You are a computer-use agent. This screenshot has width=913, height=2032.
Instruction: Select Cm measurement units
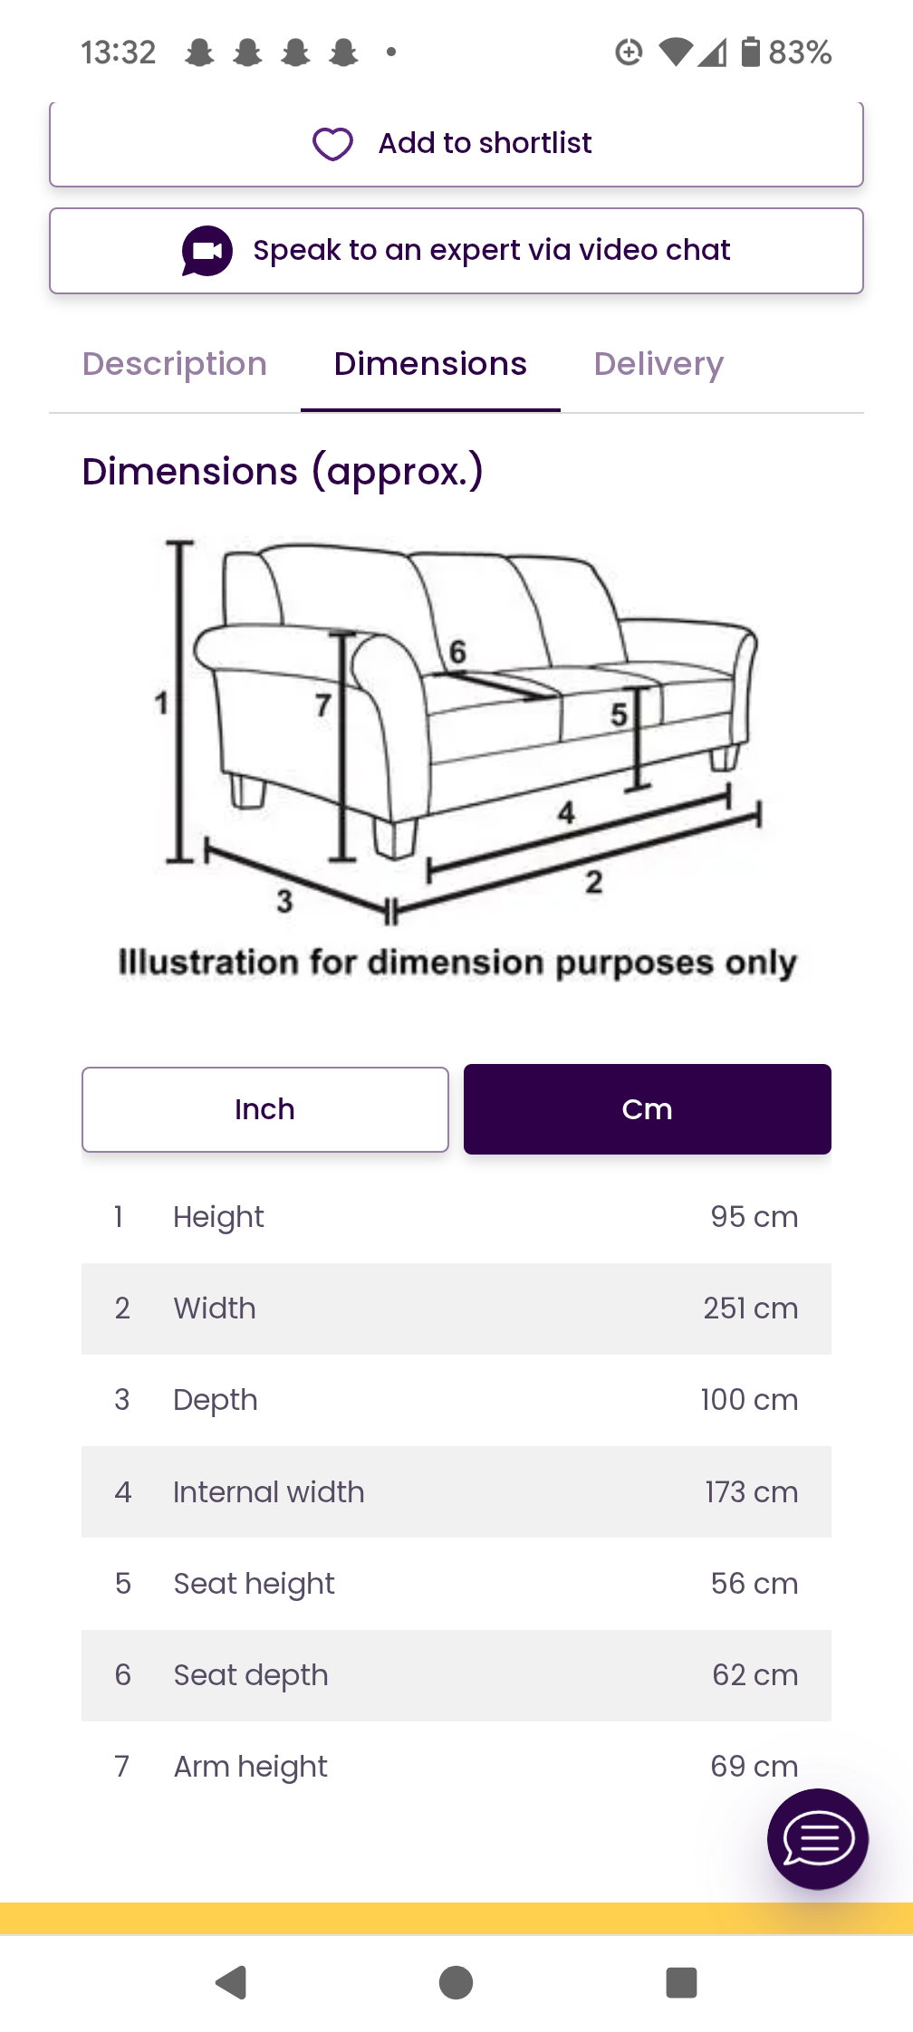(647, 1109)
